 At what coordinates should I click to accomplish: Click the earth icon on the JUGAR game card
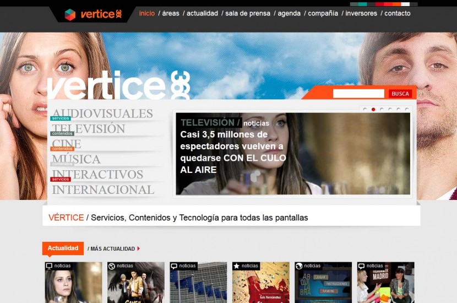299,266
